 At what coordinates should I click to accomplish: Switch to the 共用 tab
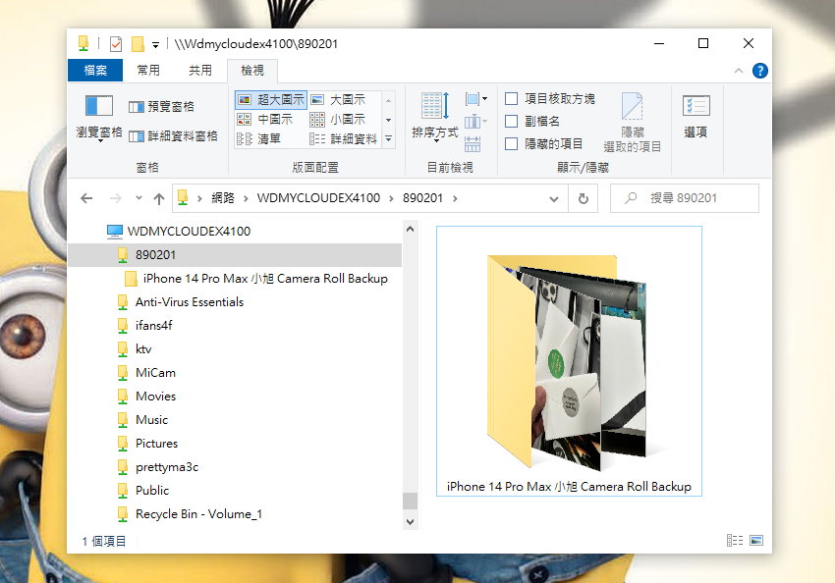coord(200,71)
